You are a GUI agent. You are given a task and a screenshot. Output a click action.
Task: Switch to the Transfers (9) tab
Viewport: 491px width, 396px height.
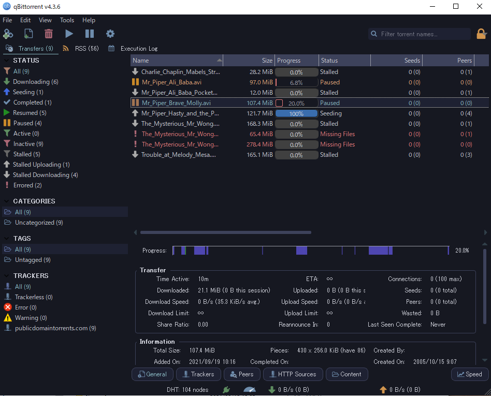tap(31, 49)
